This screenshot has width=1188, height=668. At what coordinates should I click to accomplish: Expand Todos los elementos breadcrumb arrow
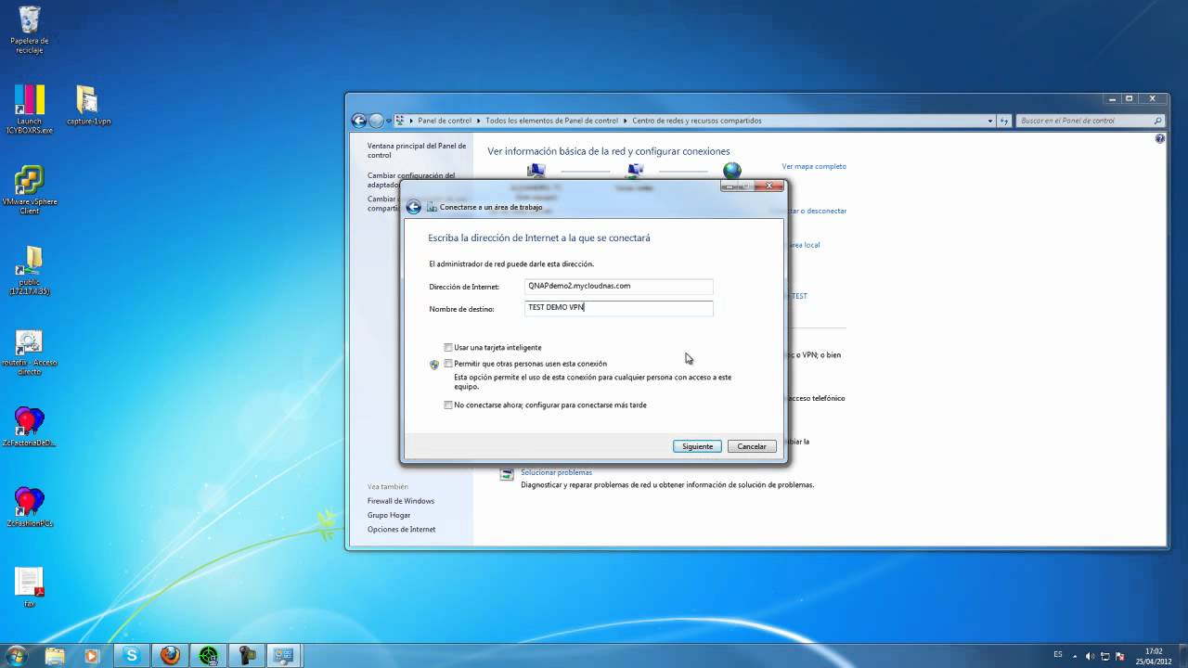625,121
